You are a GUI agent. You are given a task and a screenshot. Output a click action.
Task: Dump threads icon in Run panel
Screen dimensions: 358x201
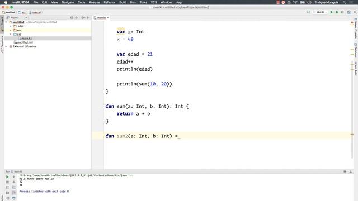7,193
